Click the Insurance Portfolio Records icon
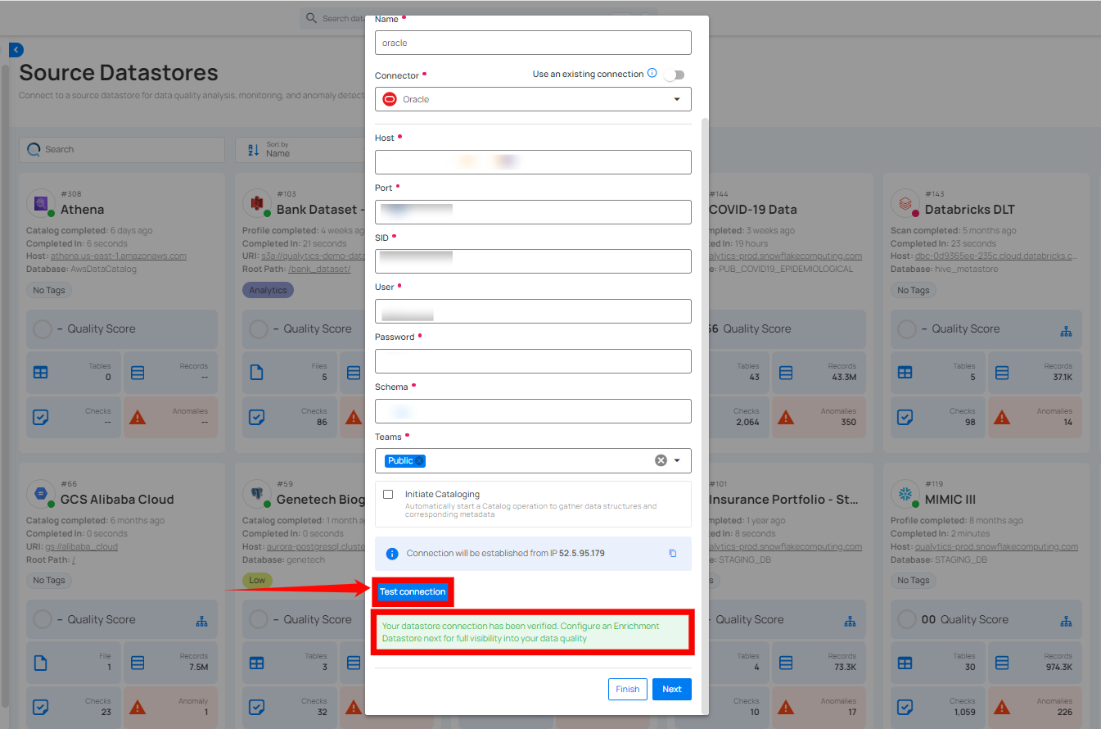Image resolution: width=1101 pixels, height=729 pixels. (x=786, y=663)
